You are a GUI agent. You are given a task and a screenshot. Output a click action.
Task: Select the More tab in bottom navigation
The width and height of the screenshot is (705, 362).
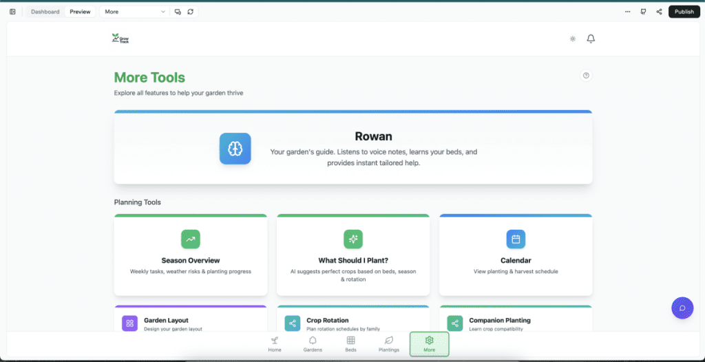[x=429, y=345]
